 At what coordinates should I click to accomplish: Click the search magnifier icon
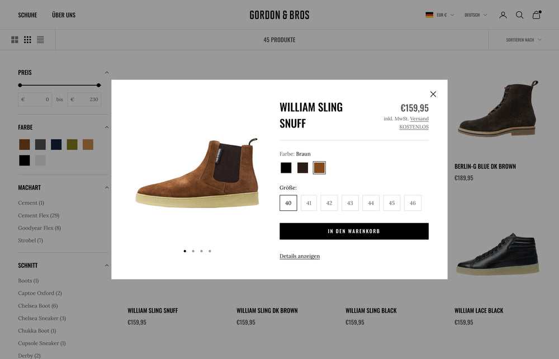pos(519,15)
